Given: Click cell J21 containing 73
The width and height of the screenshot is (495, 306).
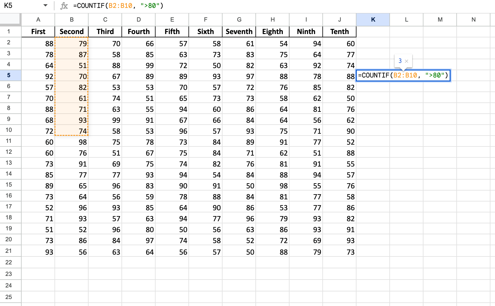Looking at the screenshot, I should click(x=339, y=251).
